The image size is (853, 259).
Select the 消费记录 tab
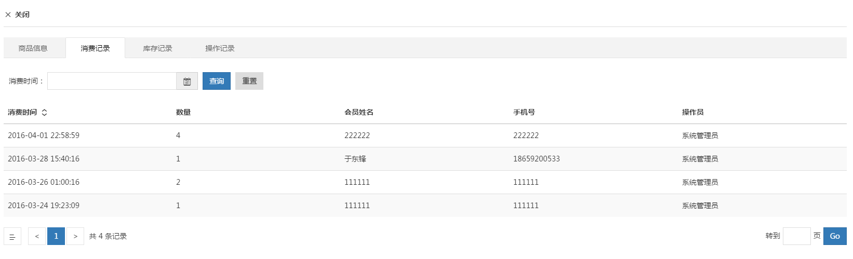point(95,48)
